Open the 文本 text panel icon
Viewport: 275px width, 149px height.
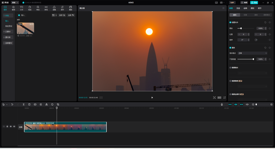pos(22,8)
